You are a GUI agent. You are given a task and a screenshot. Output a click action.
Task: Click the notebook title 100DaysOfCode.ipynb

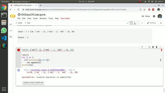click(x=33, y=15)
